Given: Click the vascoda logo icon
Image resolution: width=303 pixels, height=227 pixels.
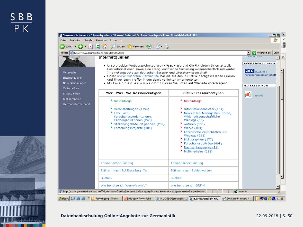Looking at the screenshot, I should [x=248, y=95].
